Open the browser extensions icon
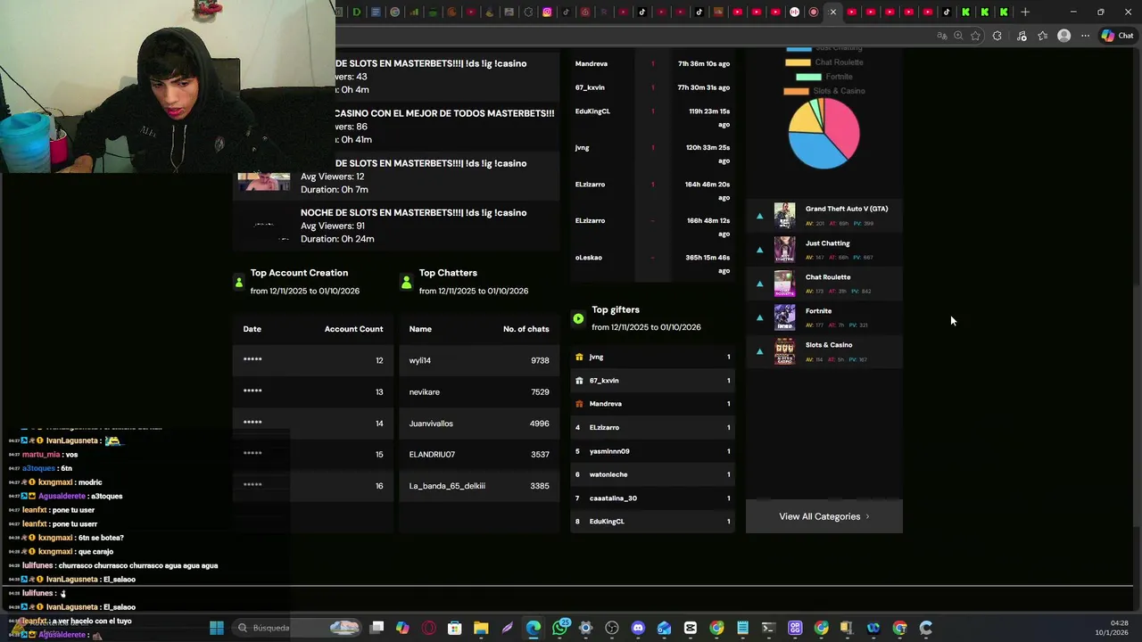Image resolution: width=1142 pixels, height=642 pixels. click(x=997, y=36)
